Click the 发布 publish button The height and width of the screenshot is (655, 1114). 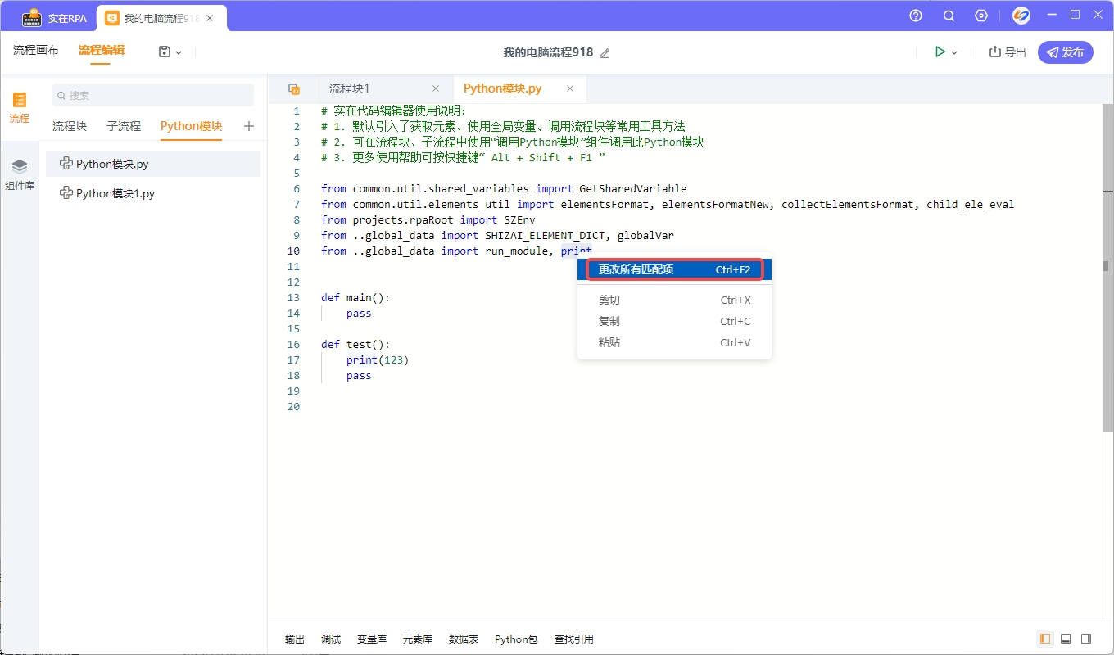[x=1065, y=52]
